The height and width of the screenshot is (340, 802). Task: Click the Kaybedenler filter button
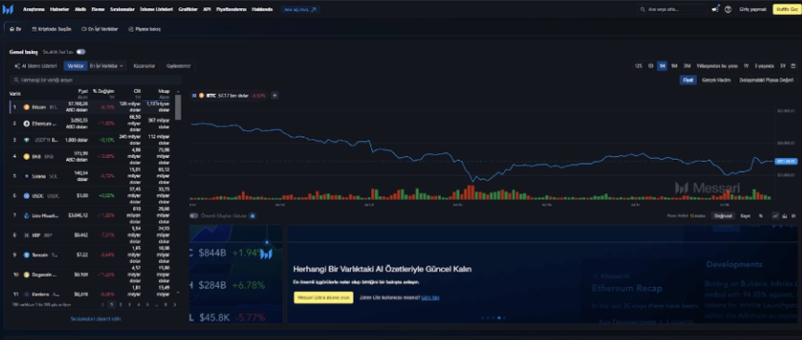tap(179, 66)
